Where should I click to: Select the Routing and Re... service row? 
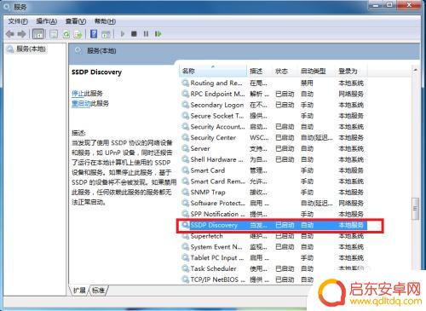tap(274, 83)
